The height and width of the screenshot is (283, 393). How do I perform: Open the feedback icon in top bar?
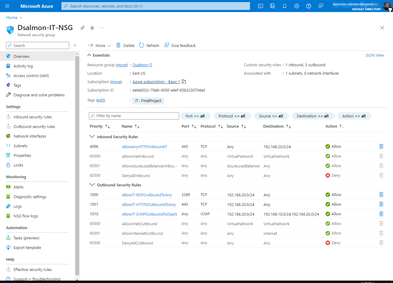click(321, 6)
